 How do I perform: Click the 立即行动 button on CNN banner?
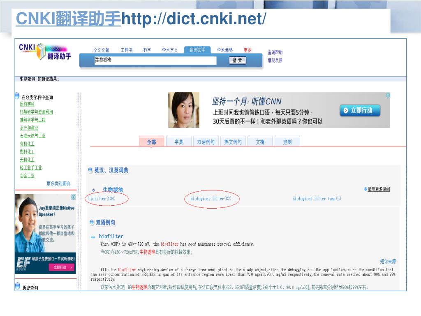(x=360, y=110)
